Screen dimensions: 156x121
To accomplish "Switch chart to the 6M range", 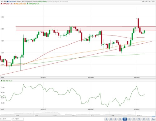I will [x=129, y=119].
